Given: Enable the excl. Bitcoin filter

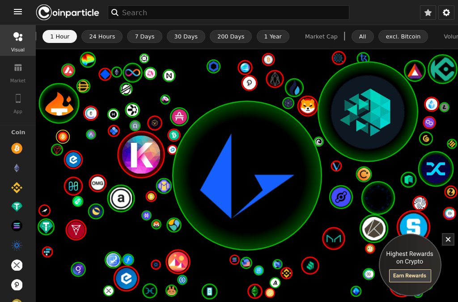Looking at the screenshot, I should [403, 36].
